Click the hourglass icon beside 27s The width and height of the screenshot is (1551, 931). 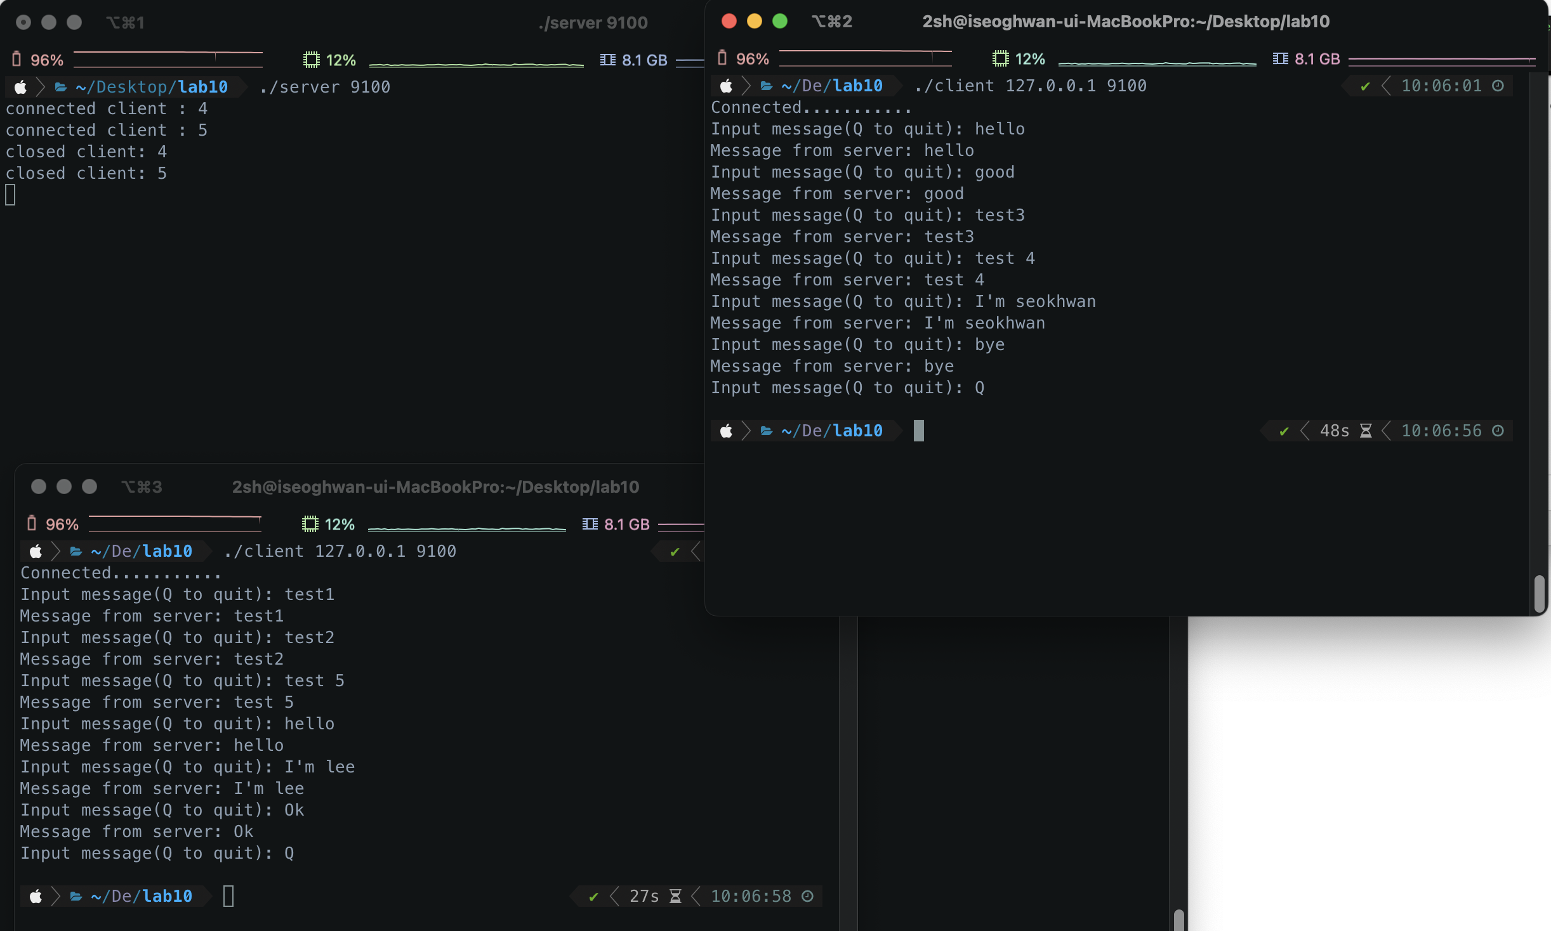click(675, 896)
